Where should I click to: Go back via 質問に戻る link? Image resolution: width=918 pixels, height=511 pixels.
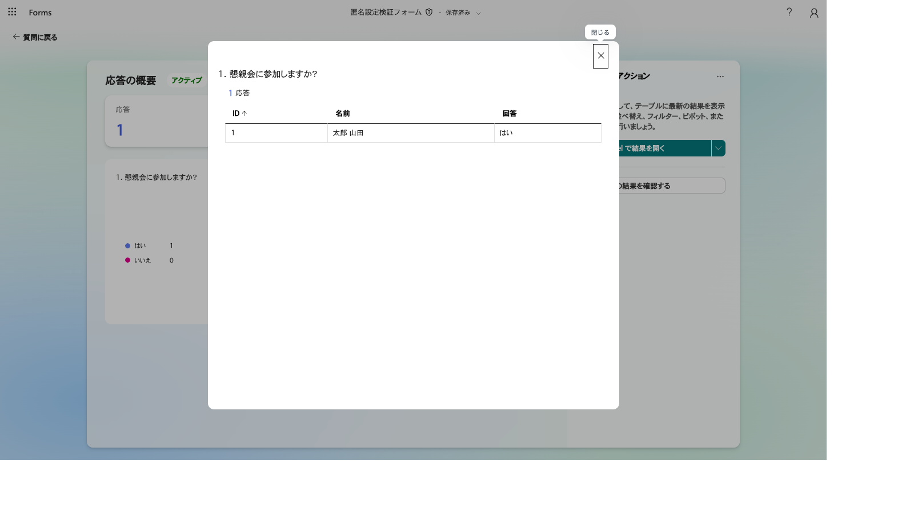click(x=35, y=37)
